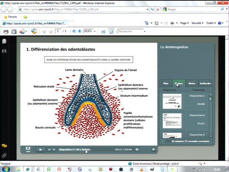Viewport: 229px width, 172px height.
Task: Go to previous slide in player
Action: click(x=49, y=149)
